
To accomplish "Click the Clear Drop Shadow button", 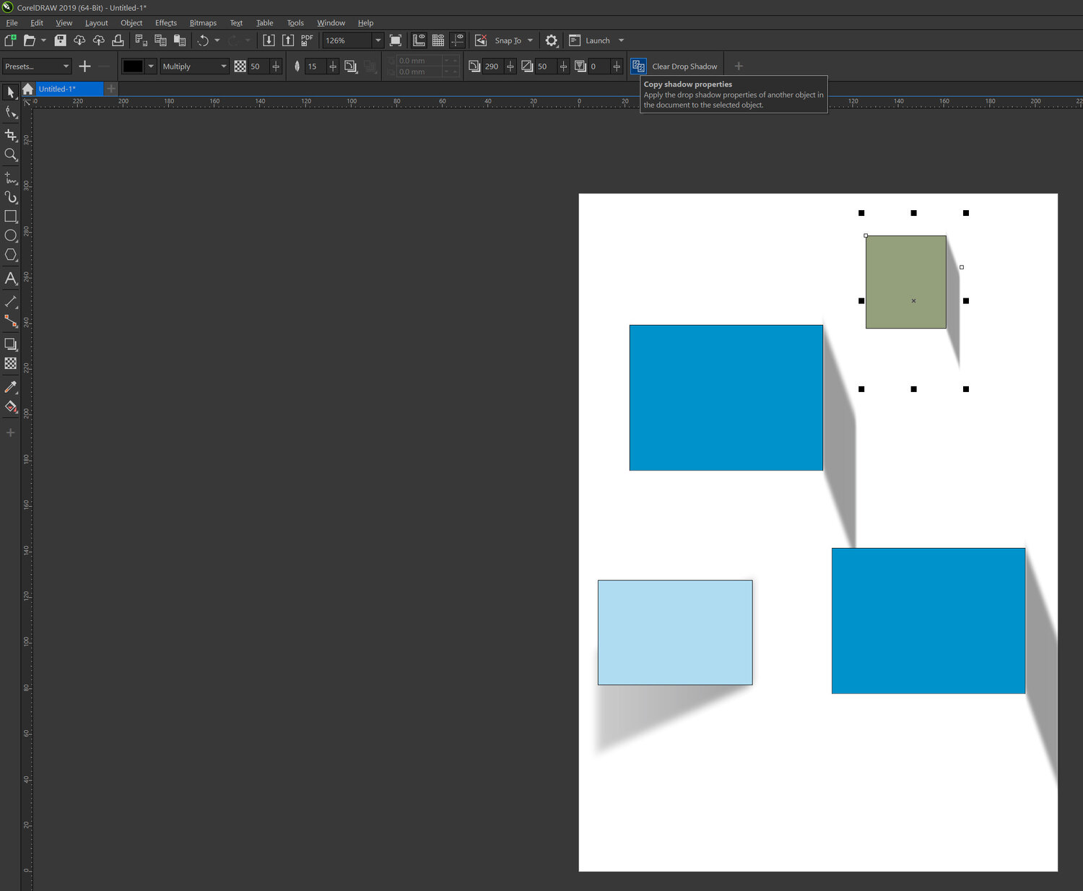I will point(684,66).
